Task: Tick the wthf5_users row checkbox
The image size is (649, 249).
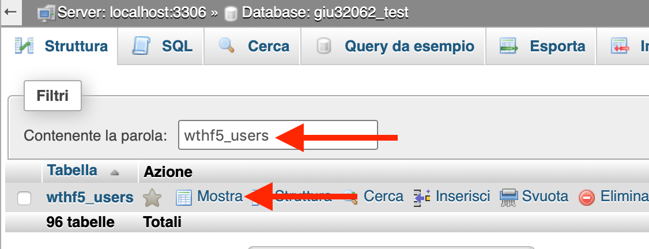Action: click(24, 198)
